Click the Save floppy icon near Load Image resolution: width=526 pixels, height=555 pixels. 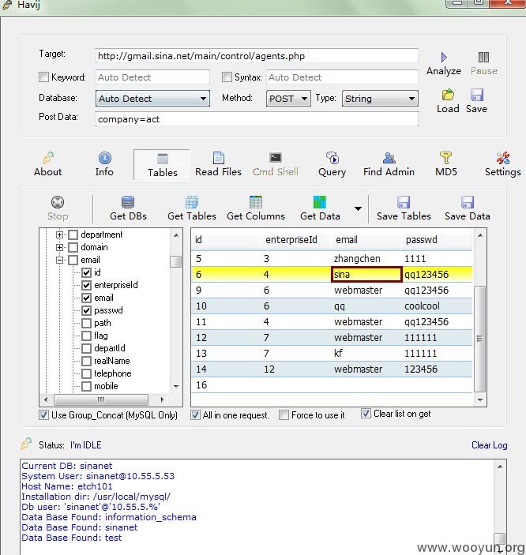pyautogui.click(x=477, y=95)
